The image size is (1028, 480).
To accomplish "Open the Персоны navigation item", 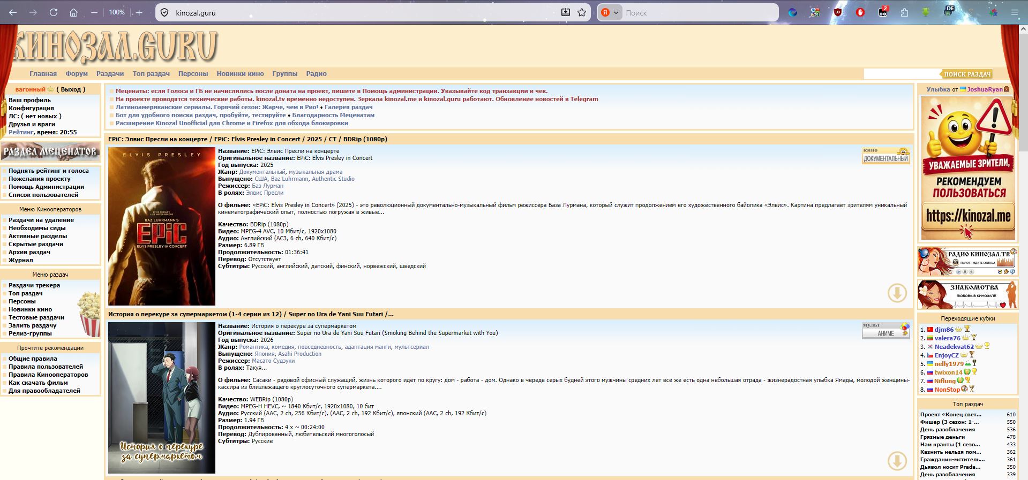I will click(x=193, y=74).
